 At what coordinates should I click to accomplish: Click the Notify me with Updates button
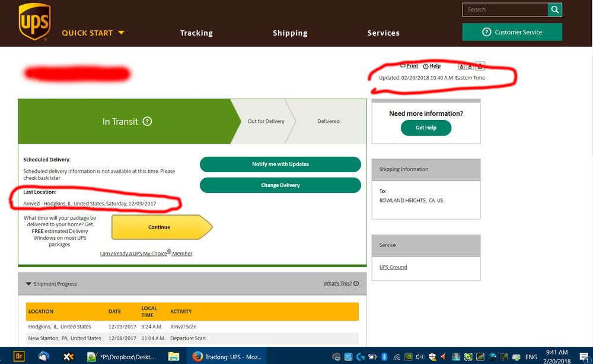point(280,164)
